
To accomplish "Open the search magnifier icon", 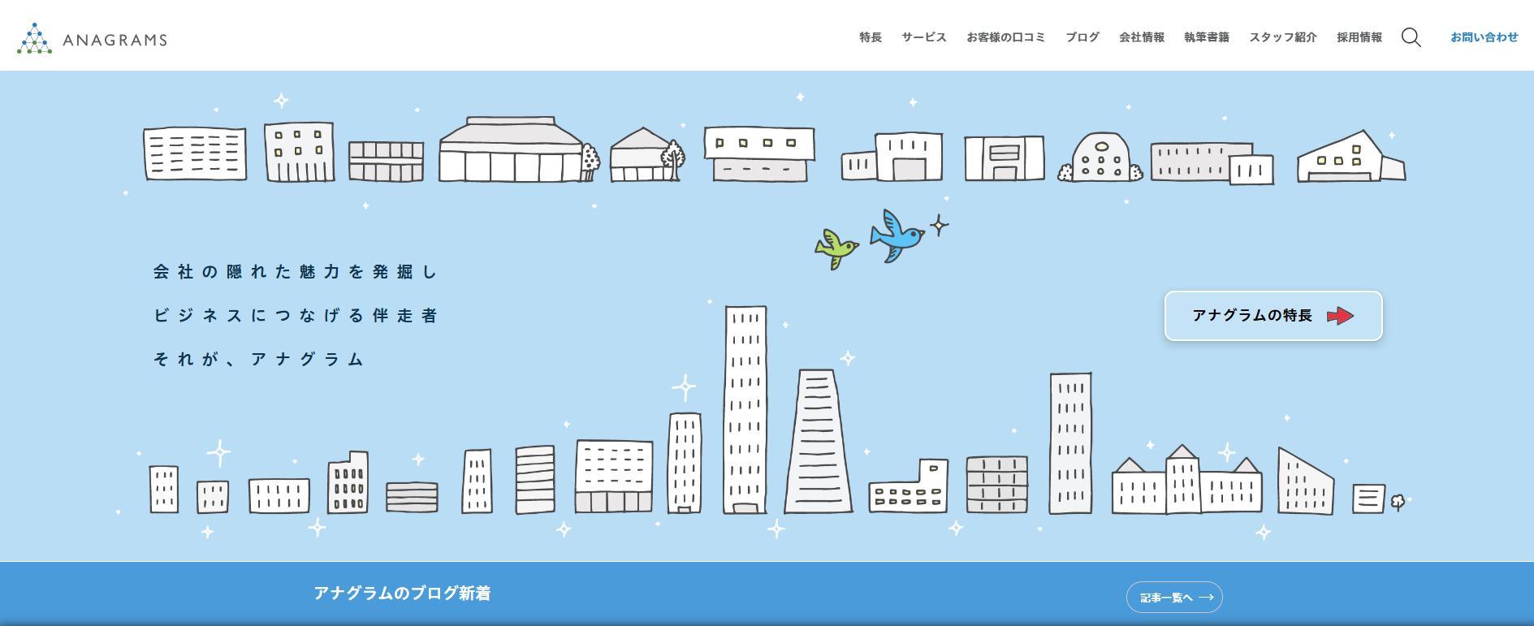I will coord(1411,37).
